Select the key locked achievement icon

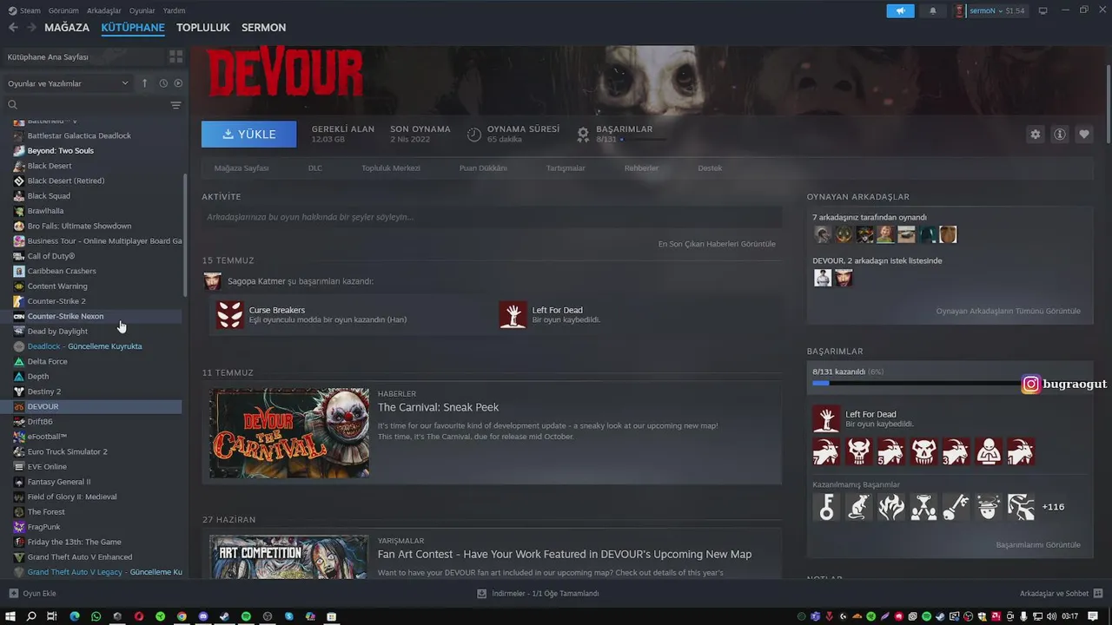(826, 507)
